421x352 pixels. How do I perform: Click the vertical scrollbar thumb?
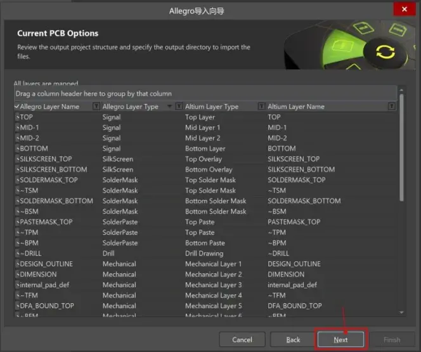401,147
